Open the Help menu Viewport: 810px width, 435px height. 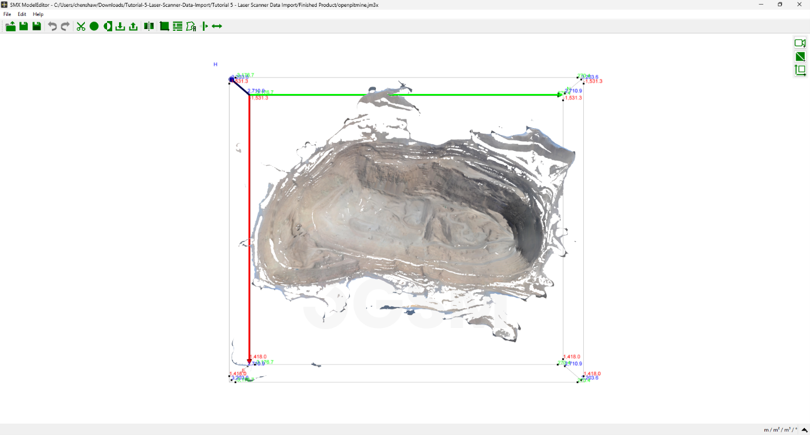click(x=38, y=14)
